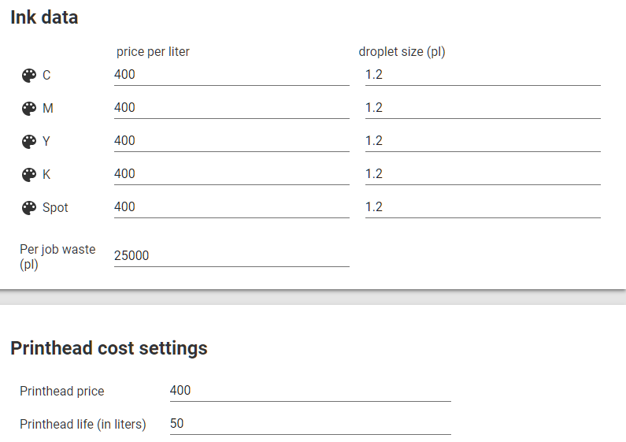
Task: Click the palette icon beside Y
Action: tap(29, 142)
